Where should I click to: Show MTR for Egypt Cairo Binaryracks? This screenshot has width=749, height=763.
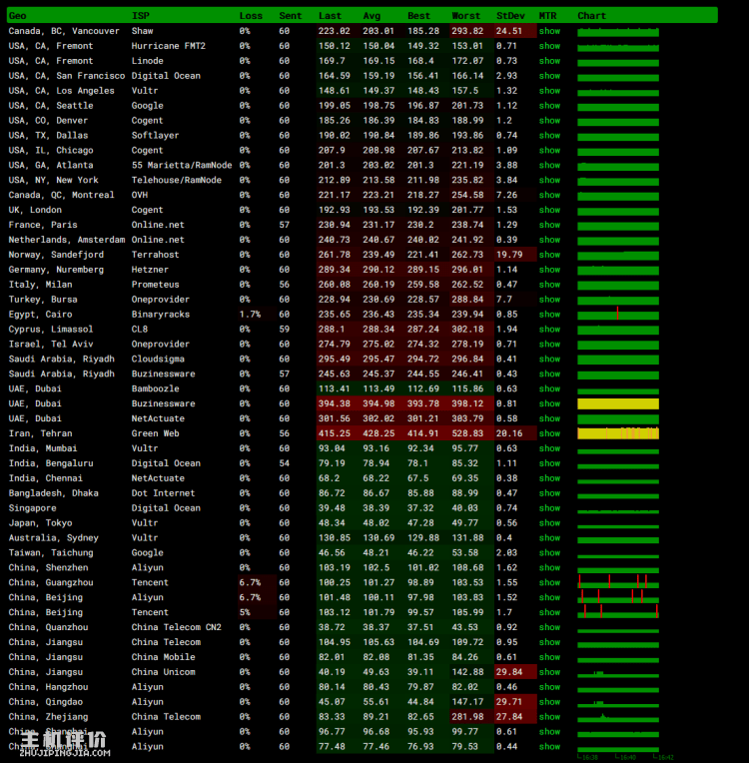pos(549,315)
